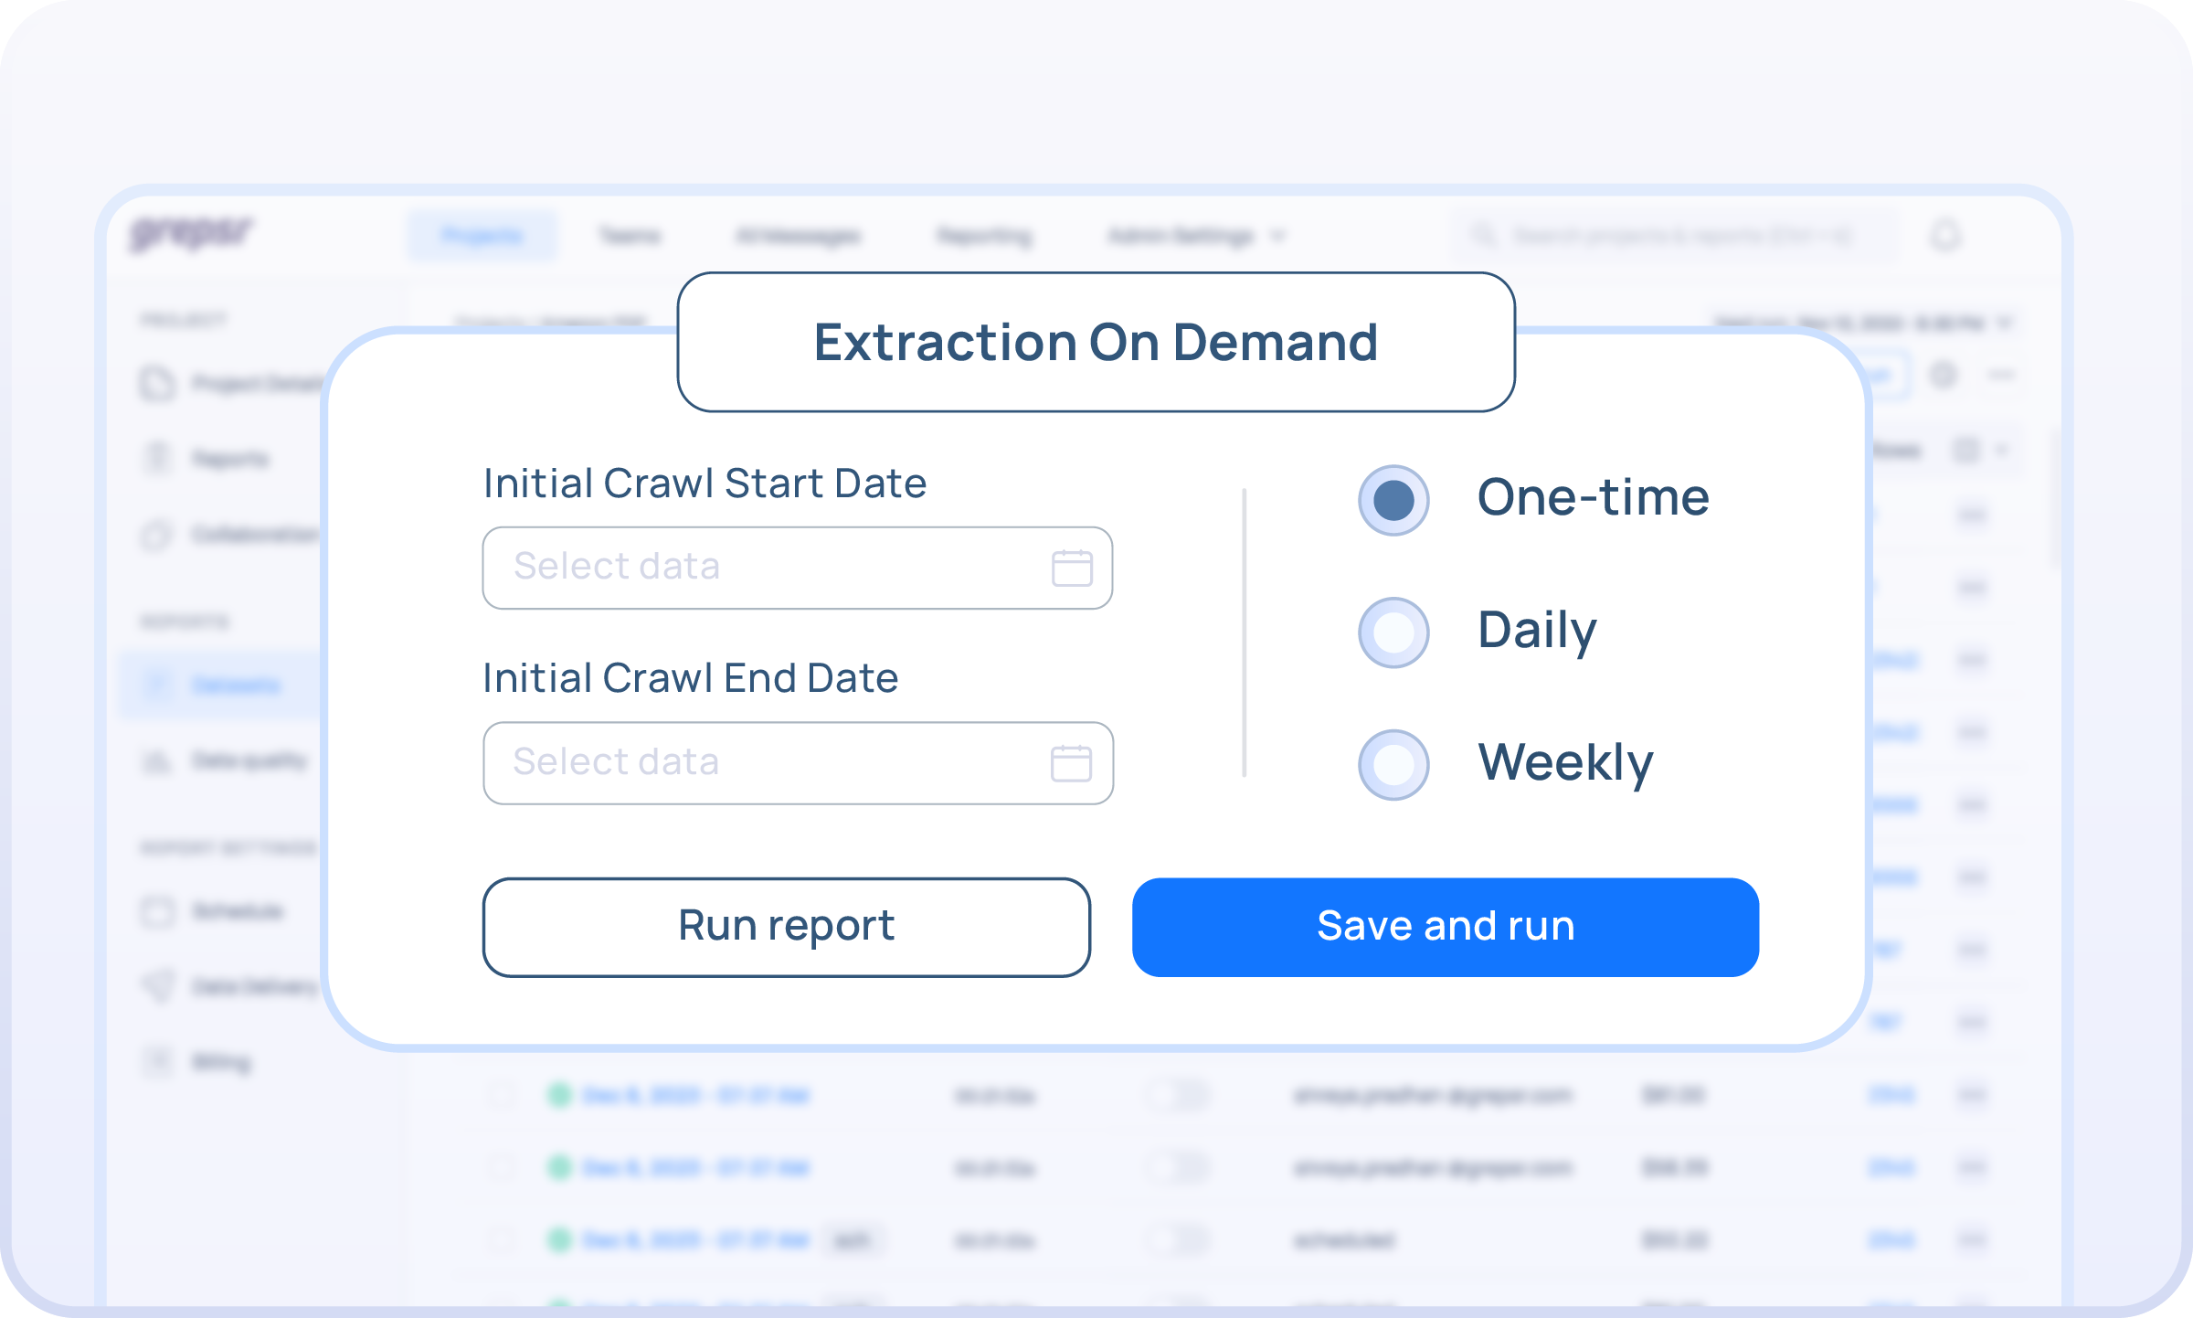Screen dimensions: 2193x1318
Task: Open Reports from the sidebar
Action: (229, 458)
